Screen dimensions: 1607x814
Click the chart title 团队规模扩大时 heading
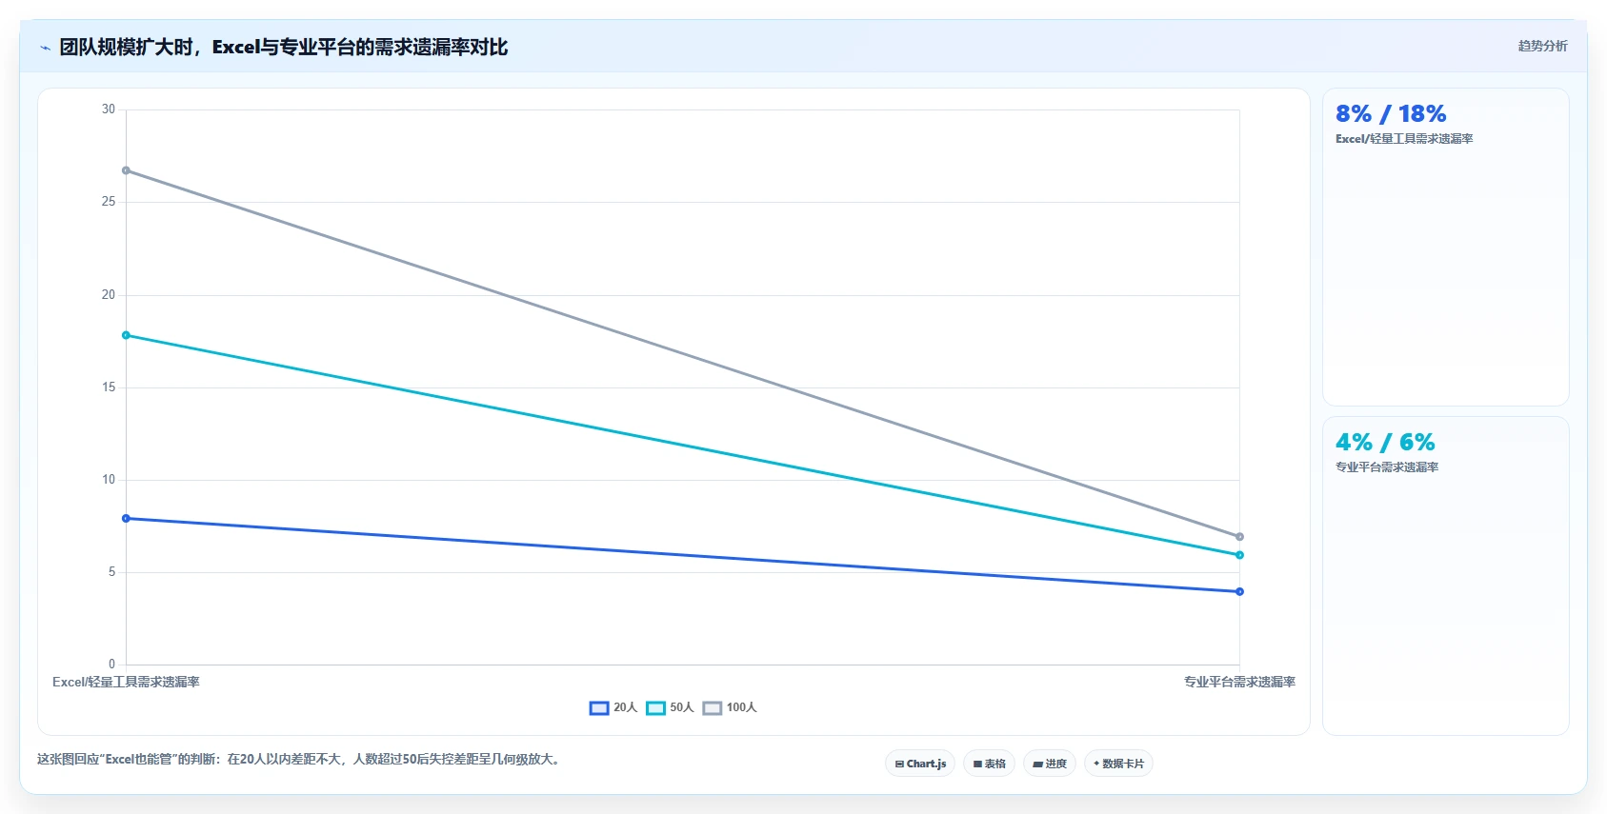284,47
